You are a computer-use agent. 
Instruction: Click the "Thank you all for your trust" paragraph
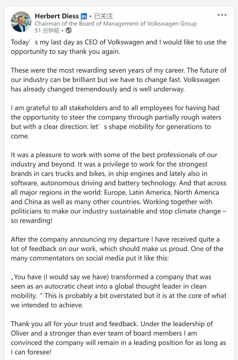click(x=118, y=338)
